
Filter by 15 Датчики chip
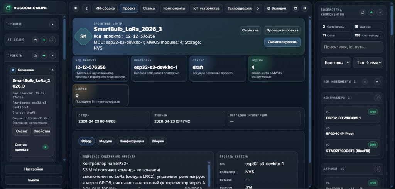pos(368,27)
